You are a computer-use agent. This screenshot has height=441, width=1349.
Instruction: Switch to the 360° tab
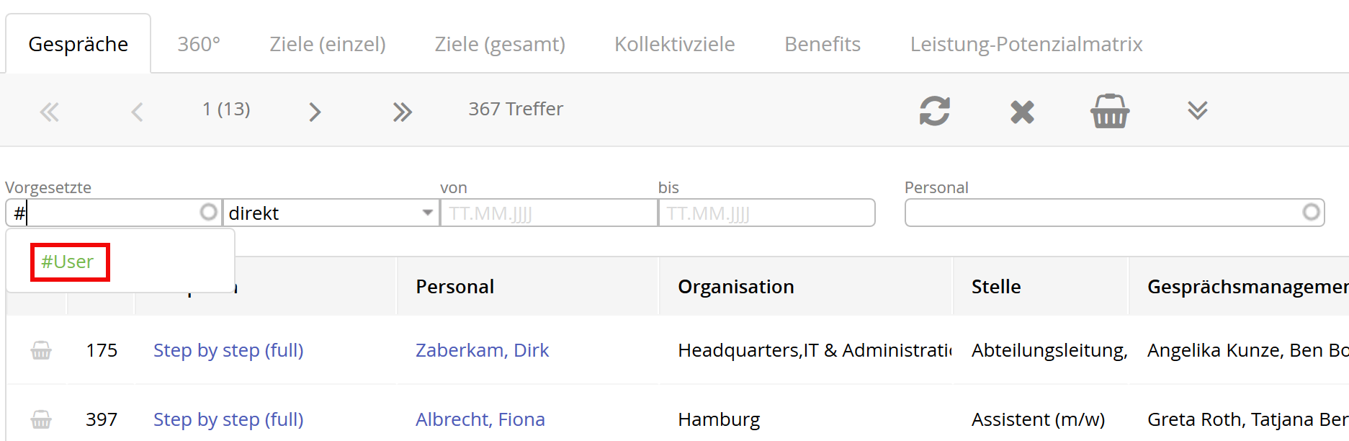coord(199,44)
